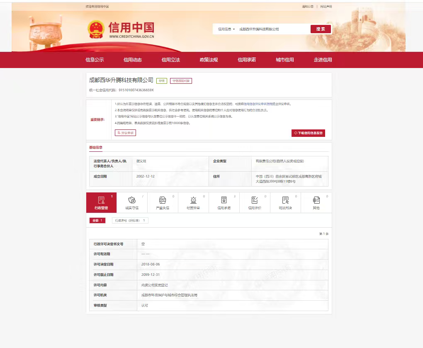Screen dimensions: 423x348
Task: Download the credit report with 下载信用信息报告
Action: tap(308, 133)
